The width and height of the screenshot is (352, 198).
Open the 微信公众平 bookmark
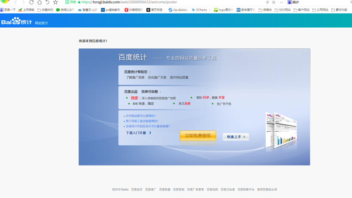(x=65, y=10)
